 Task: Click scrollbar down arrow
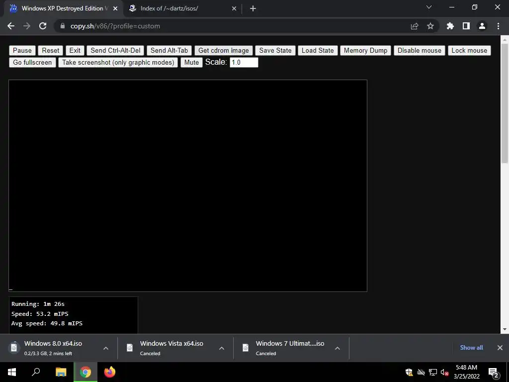(505, 329)
